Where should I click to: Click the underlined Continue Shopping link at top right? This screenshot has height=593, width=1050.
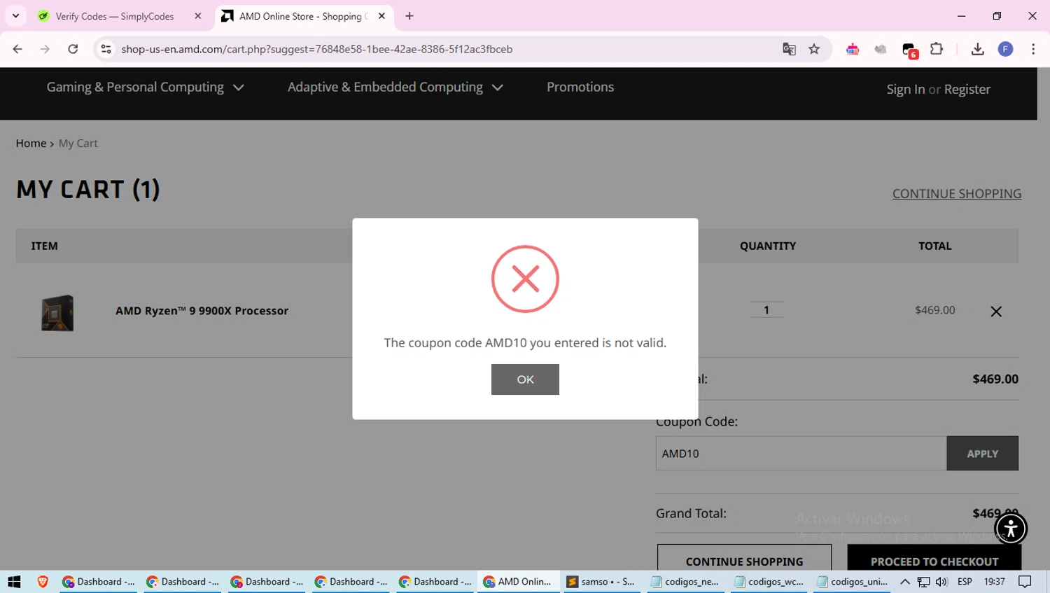tap(957, 194)
